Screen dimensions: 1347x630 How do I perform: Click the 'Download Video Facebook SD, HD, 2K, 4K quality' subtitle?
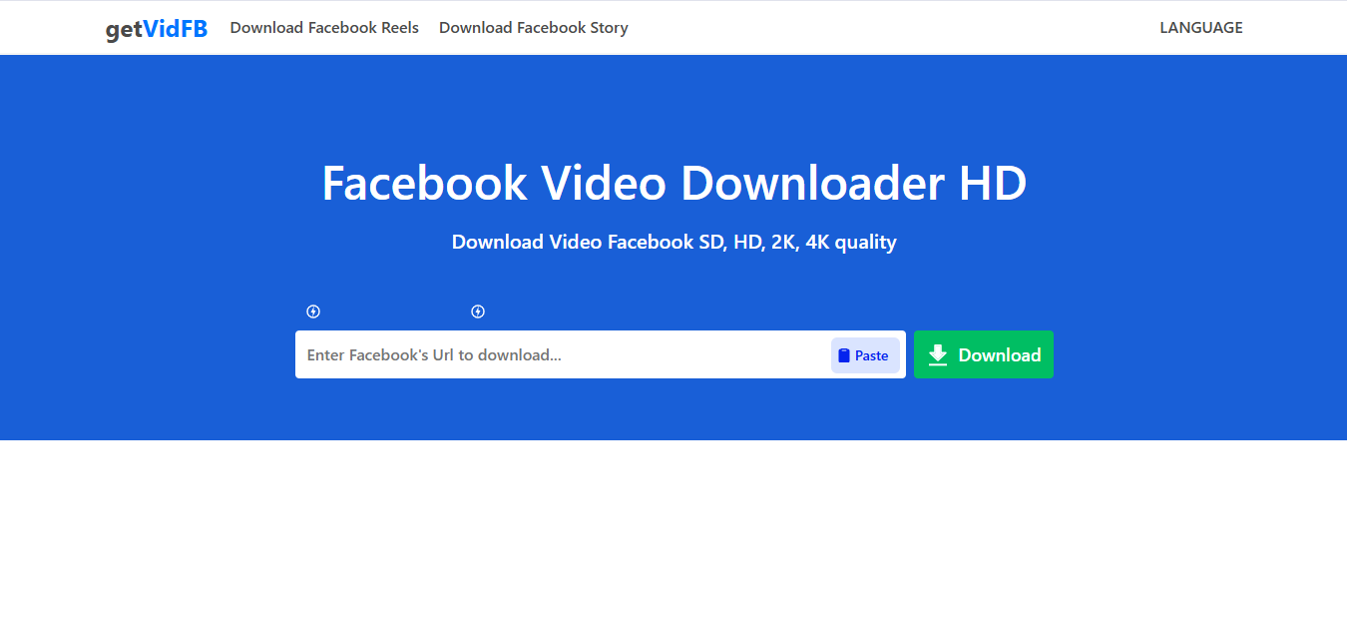[x=674, y=242]
